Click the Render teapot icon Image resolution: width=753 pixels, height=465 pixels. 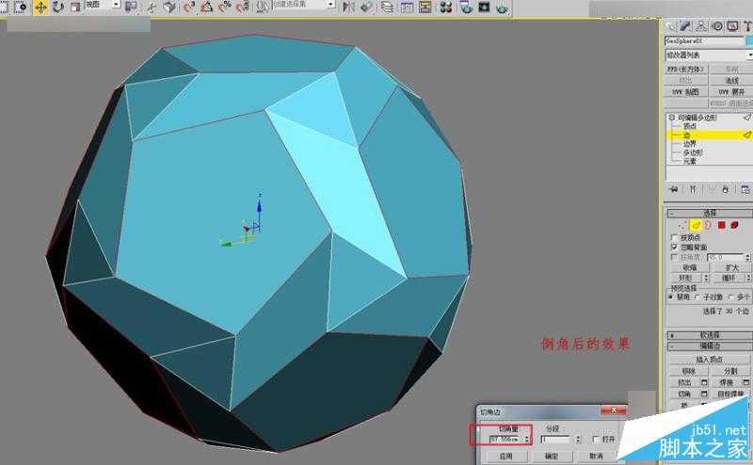502,7
